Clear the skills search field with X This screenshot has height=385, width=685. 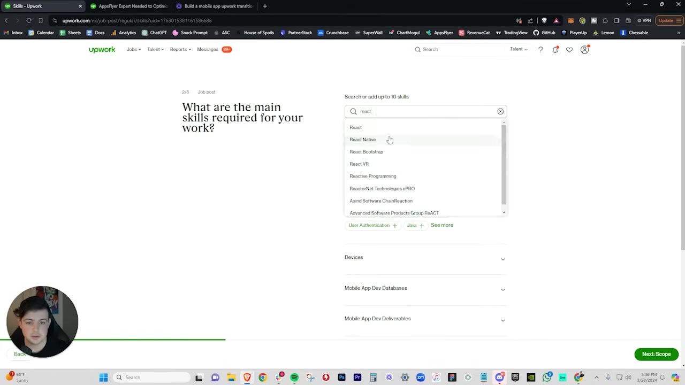(500, 111)
